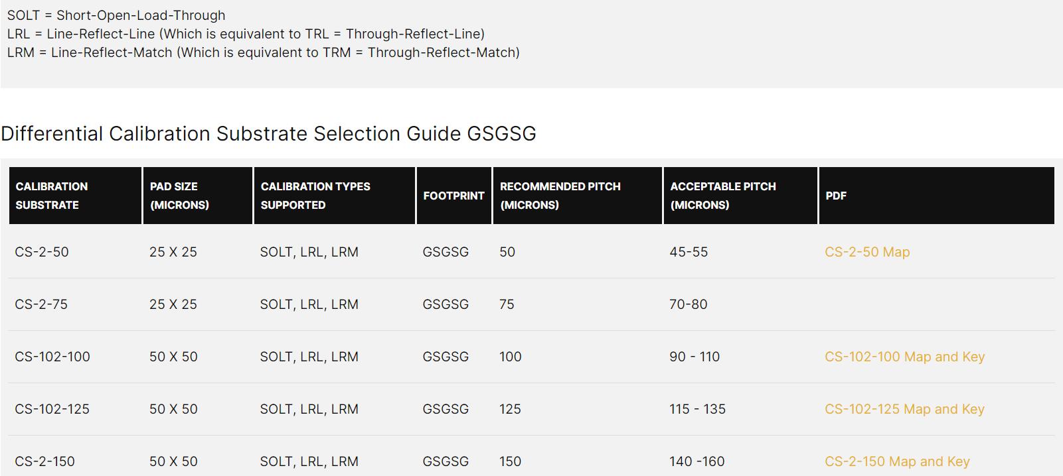The image size is (1063, 476).
Task: Click the CS-2-75 substrate name cell
Action: [x=41, y=304]
